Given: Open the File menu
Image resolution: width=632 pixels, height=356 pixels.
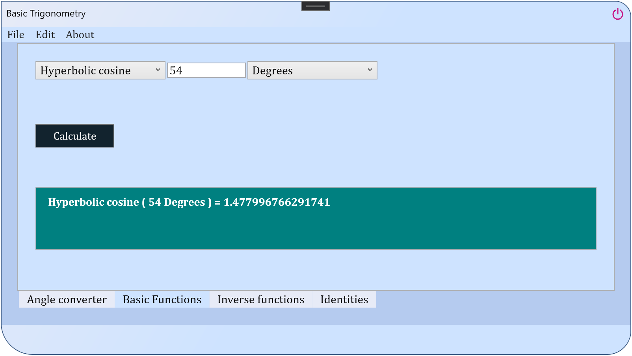Looking at the screenshot, I should coord(16,35).
